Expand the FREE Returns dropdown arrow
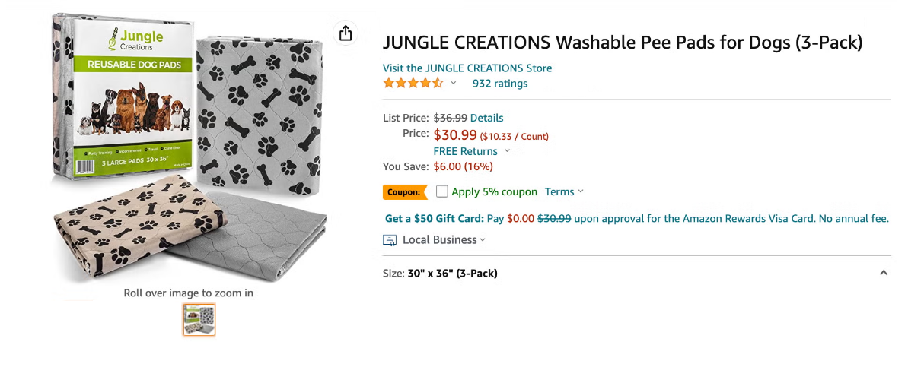Screen dimensions: 924x367 [x=508, y=151]
